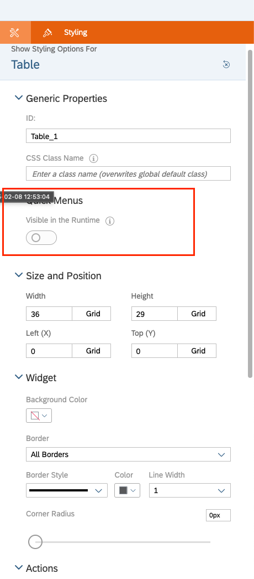Open the Line Width dropdown
This screenshot has height=579, width=254.
[189, 490]
